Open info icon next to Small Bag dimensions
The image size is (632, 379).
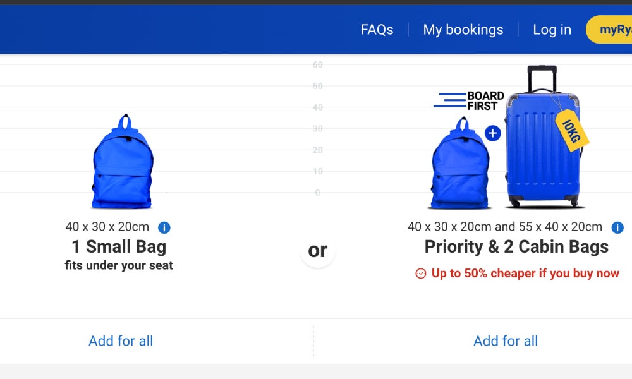click(164, 227)
